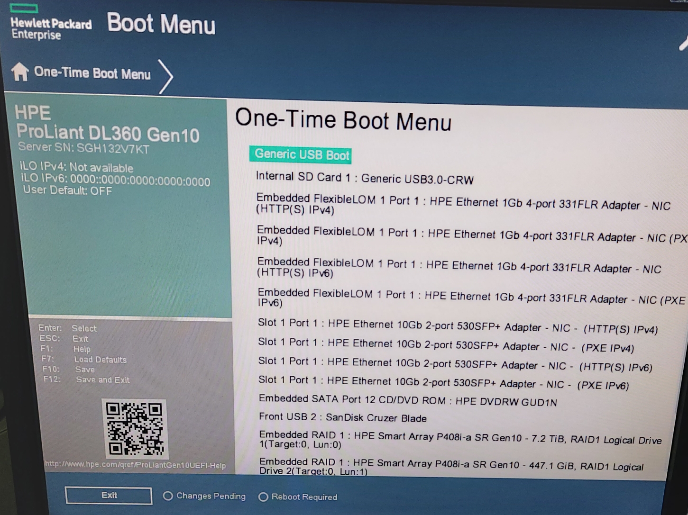
Task: Click the F12 Save and Exit hint
Action: pos(86,379)
